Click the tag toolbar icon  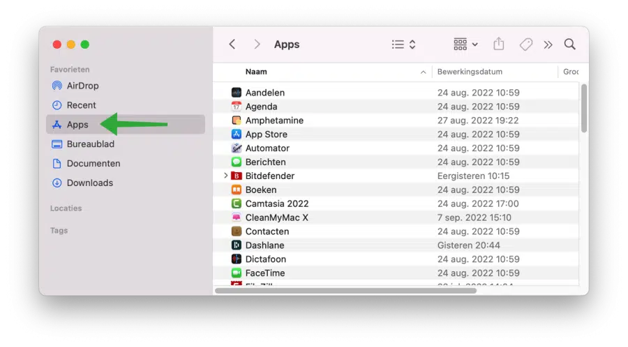click(526, 44)
